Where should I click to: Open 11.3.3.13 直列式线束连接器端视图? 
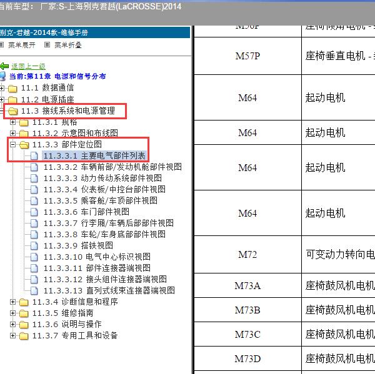click(109, 290)
